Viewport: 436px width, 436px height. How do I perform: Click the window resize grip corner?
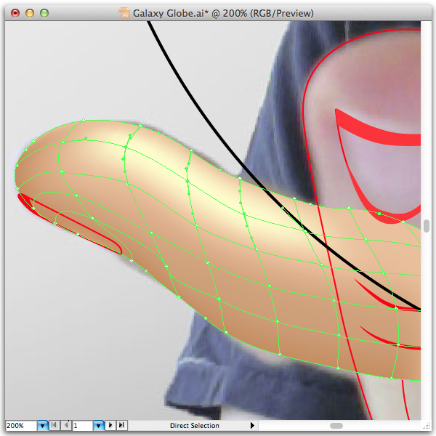(427, 426)
